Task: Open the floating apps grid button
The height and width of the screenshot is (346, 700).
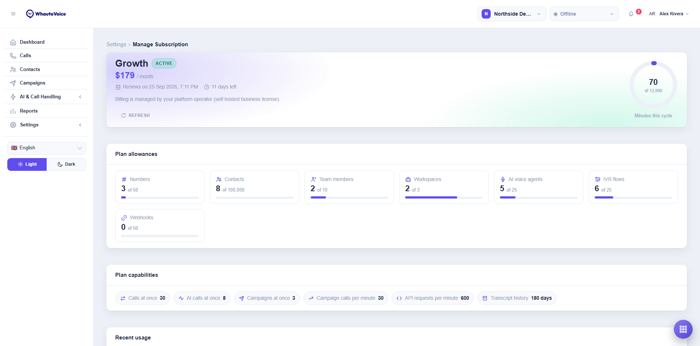Action: [x=683, y=329]
